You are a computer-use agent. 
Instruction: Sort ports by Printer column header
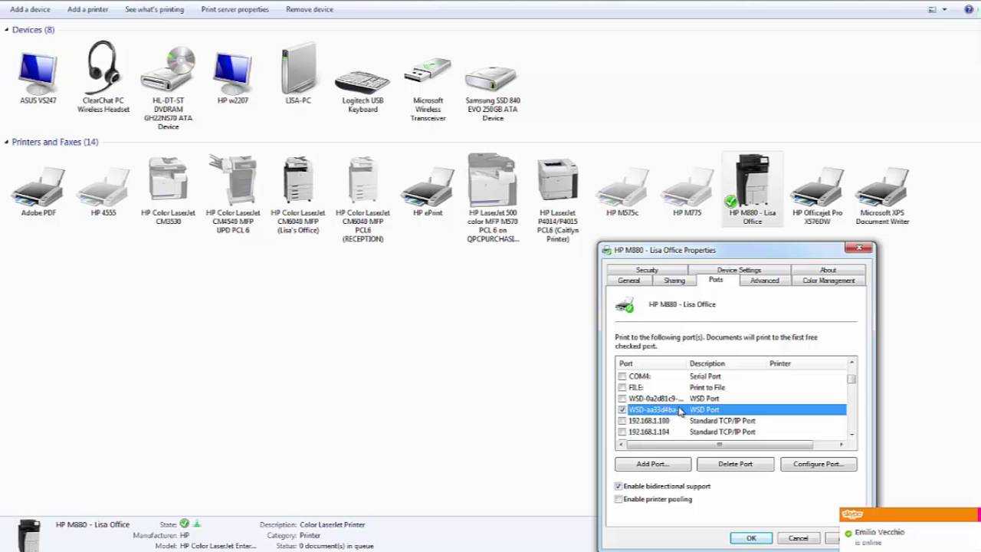[807, 363]
